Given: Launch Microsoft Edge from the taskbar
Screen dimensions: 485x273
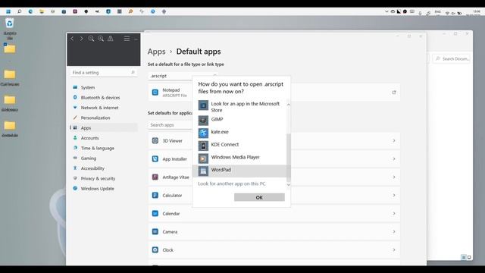Looking at the screenshot, I should tap(30, 11).
